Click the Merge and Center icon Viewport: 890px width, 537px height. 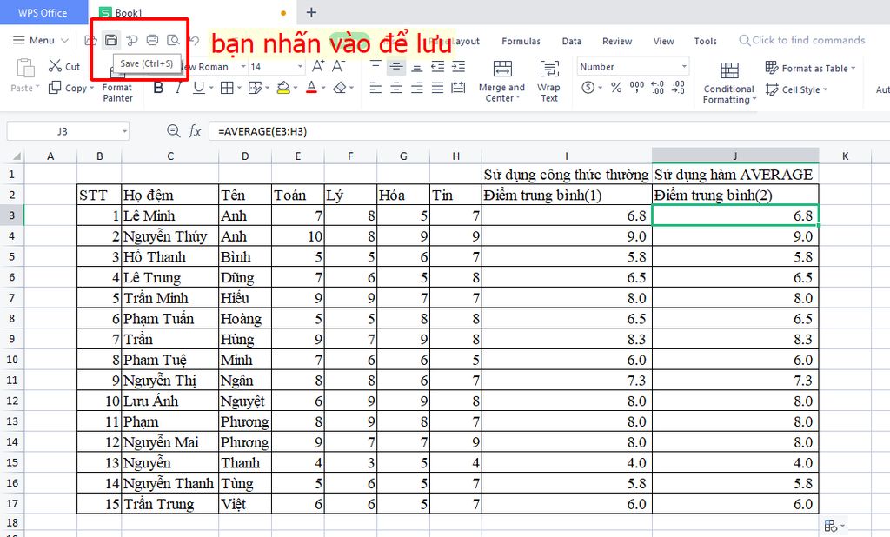coord(502,69)
